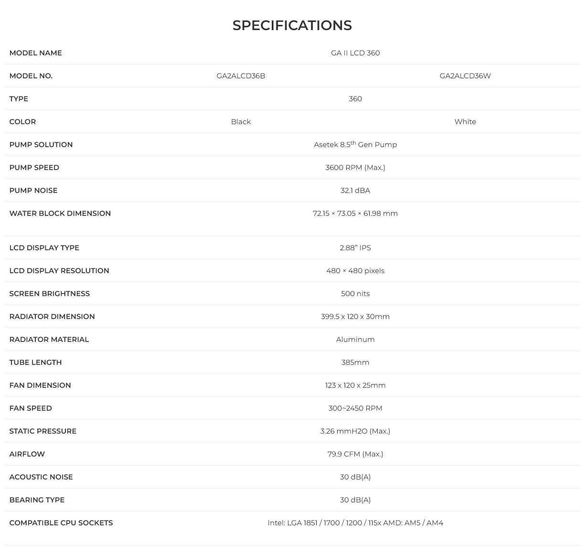Click the 32.1 dBA pump noise value
Image resolution: width=585 pixels, height=553 pixels.
(355, 191)
